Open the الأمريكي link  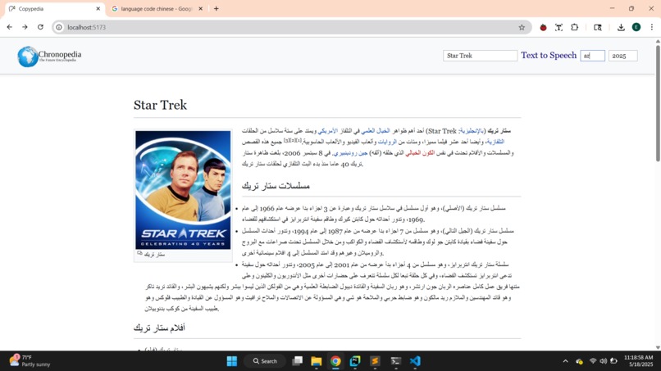327,131
